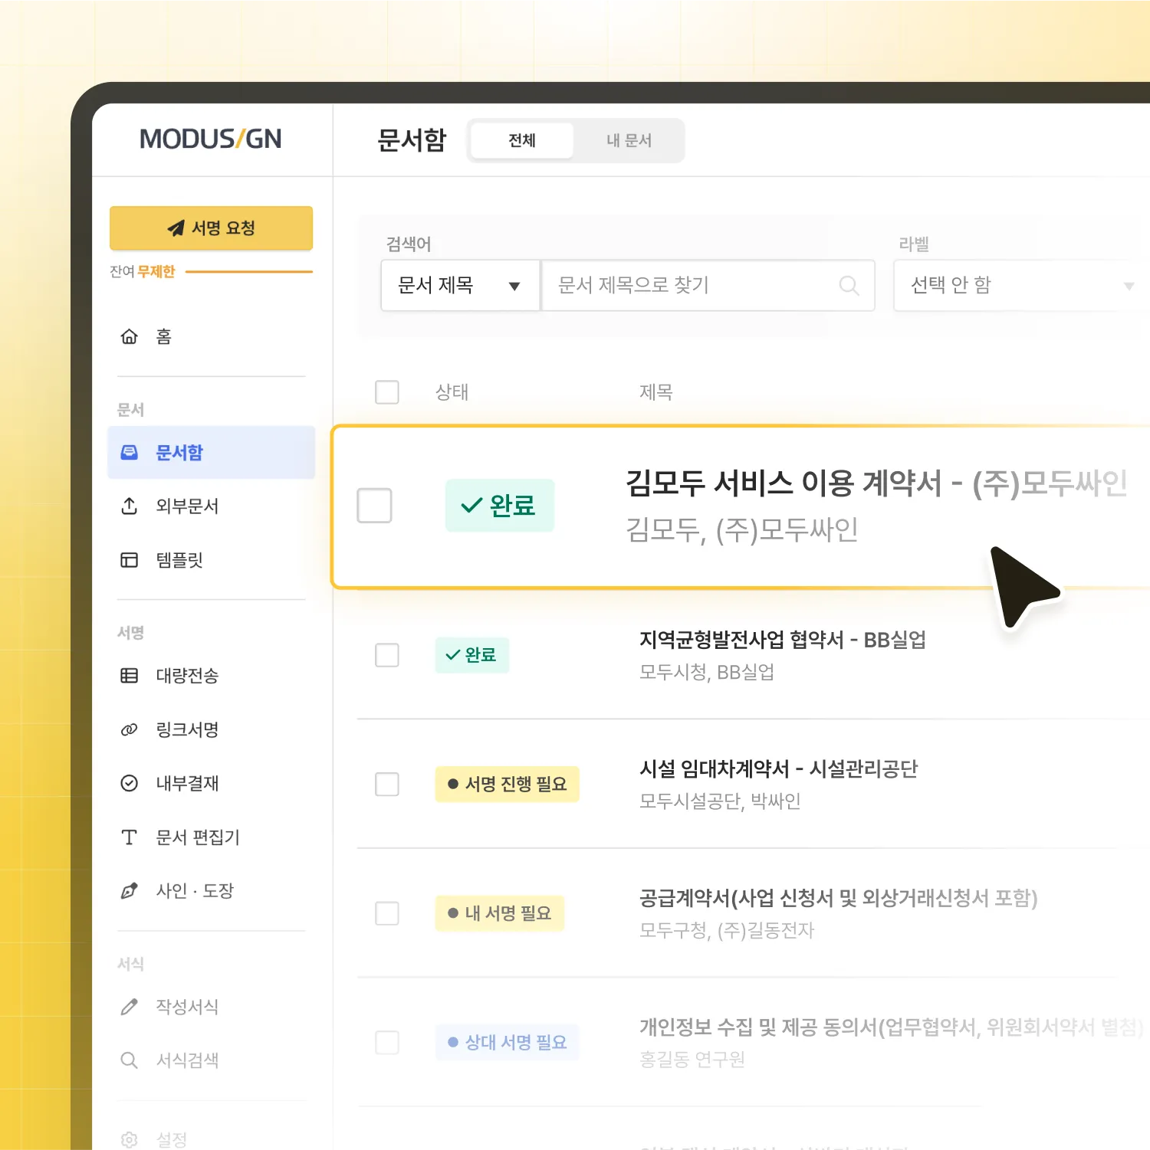The height and width of the screenshot is (1150, 1150).
Task: Check the select-all checkbox above document list
Action: pyautogui.click(x=386, y=392)
